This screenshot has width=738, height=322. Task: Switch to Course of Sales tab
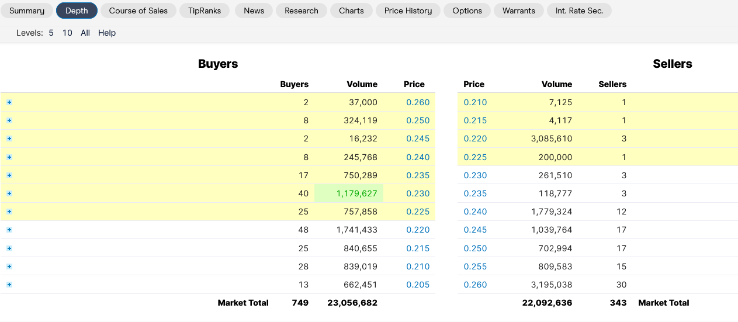[x=138, y=11]
